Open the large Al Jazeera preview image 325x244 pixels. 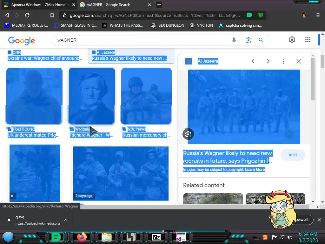point(244,107)
